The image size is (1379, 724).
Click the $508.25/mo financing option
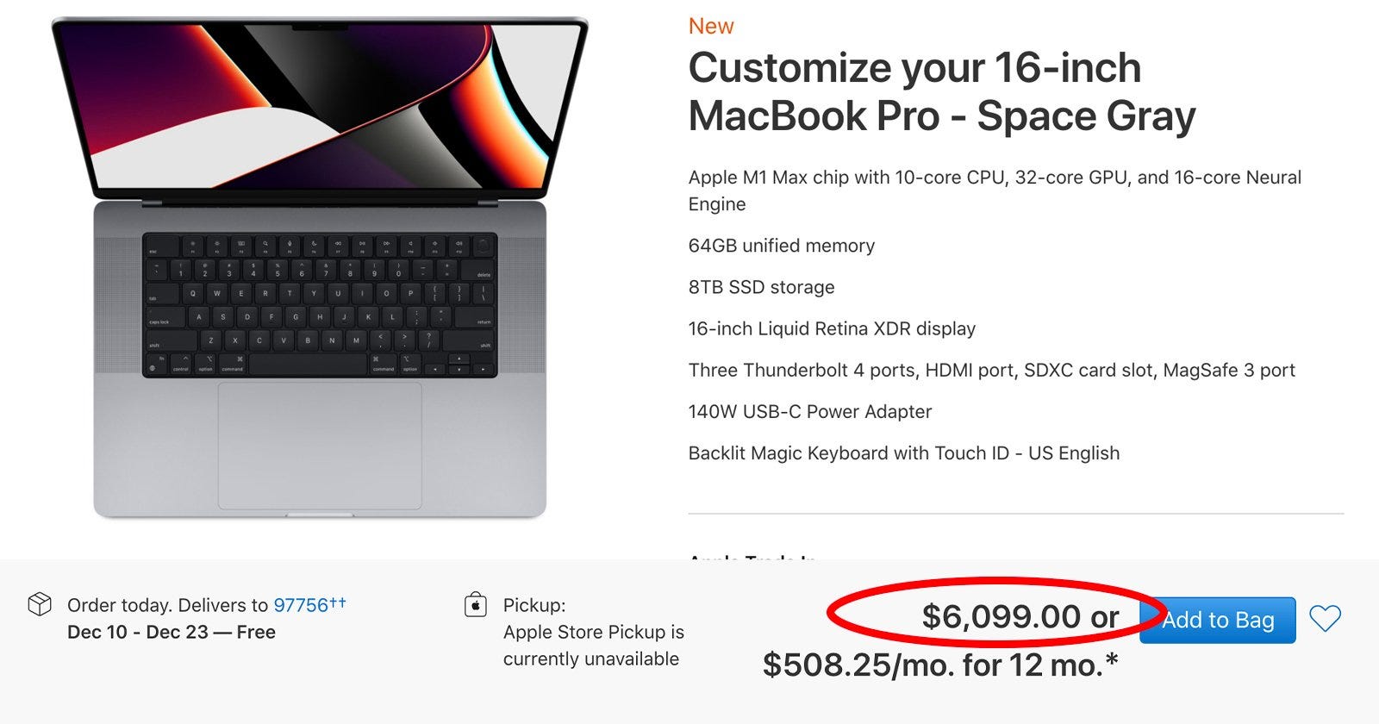(941, 665)
